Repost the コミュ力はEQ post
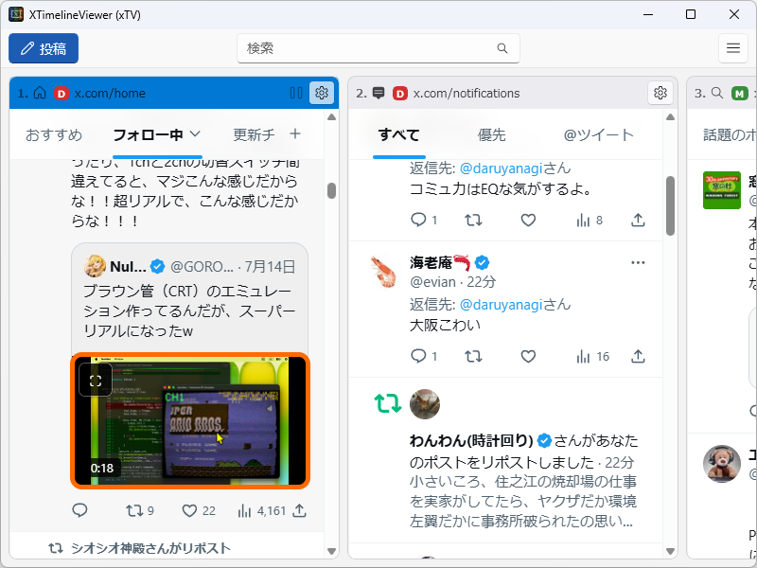Viewport: 757px width, 568px height. coord(473,220)
